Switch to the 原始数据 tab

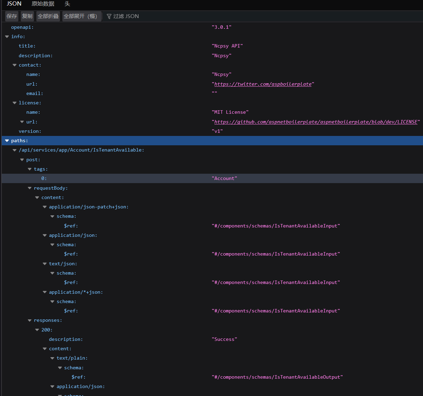coord(43,4)
